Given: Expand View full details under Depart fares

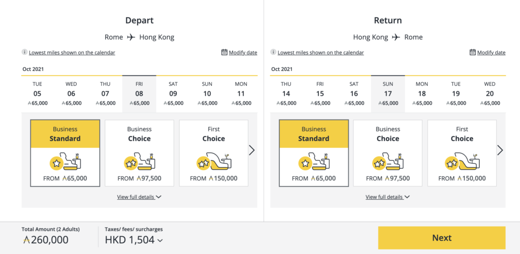Looking at the screenshot, I should click(x=139, y=197).
